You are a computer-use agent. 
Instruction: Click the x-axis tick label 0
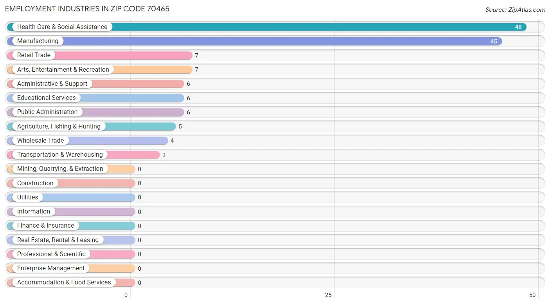pyautogui.click(x=126, y=295)
